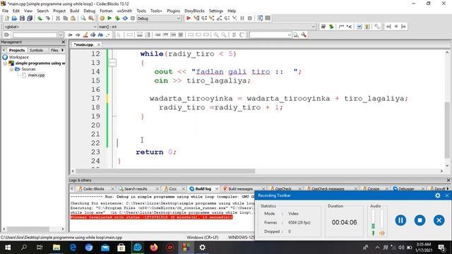Close the Logs & others panel
The height and width of the screenshot is (254, 452).
448,181
